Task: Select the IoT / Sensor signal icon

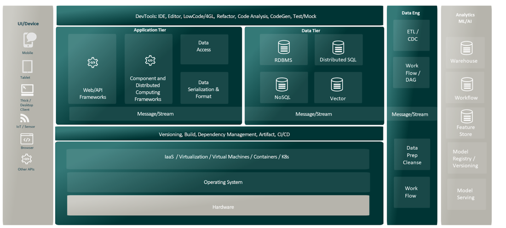Action: (25, 118)
